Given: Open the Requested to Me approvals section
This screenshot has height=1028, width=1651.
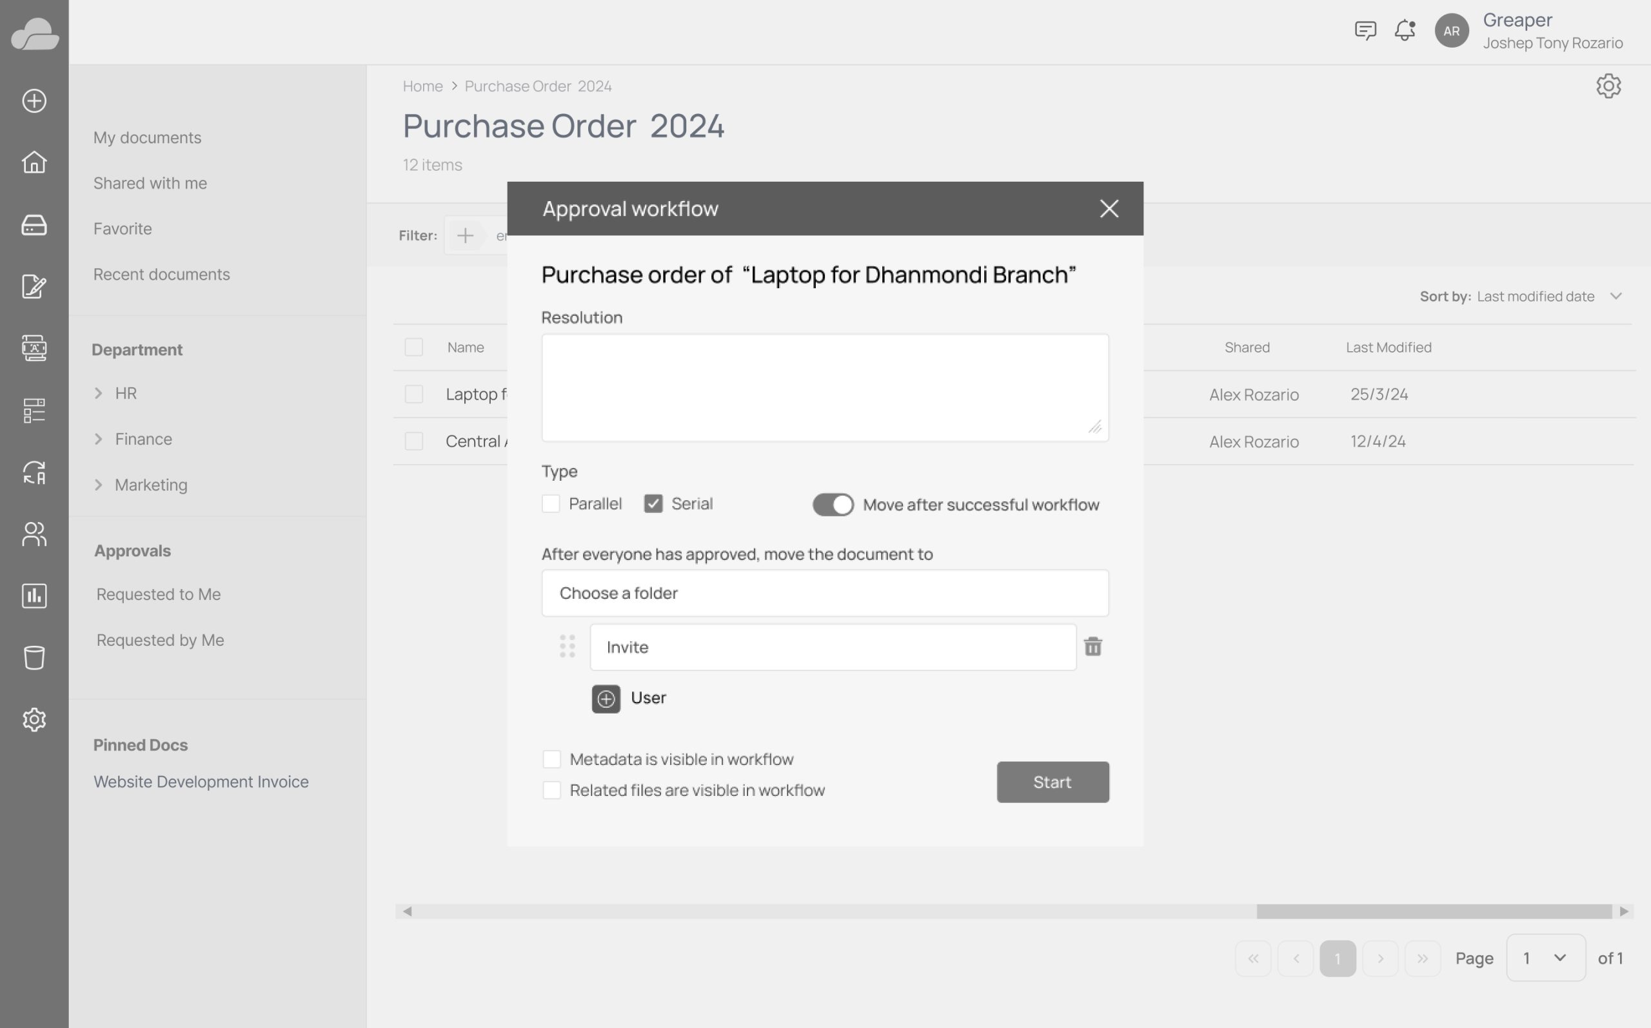Looking at the screenshot, I should (158, 594).
